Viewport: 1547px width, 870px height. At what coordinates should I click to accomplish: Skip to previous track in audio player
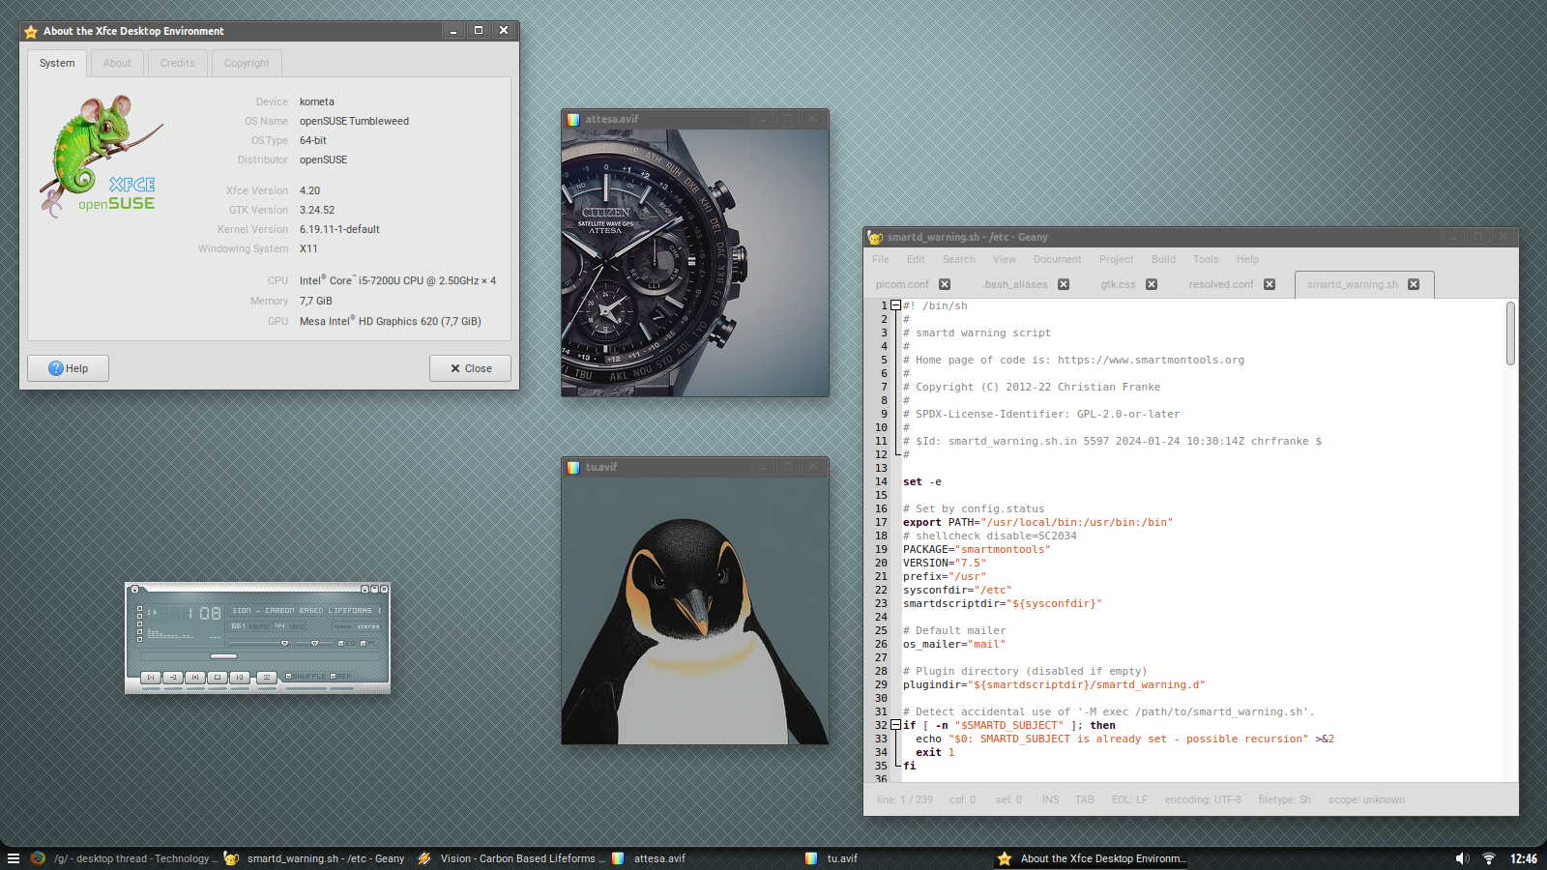[x=151, y=678]
